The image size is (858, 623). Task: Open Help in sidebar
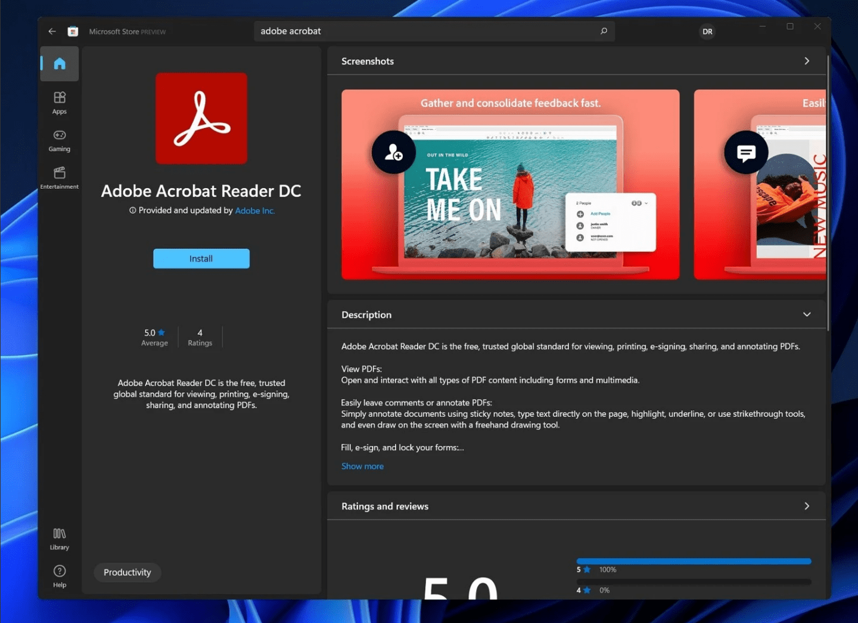tap(60, 576)
